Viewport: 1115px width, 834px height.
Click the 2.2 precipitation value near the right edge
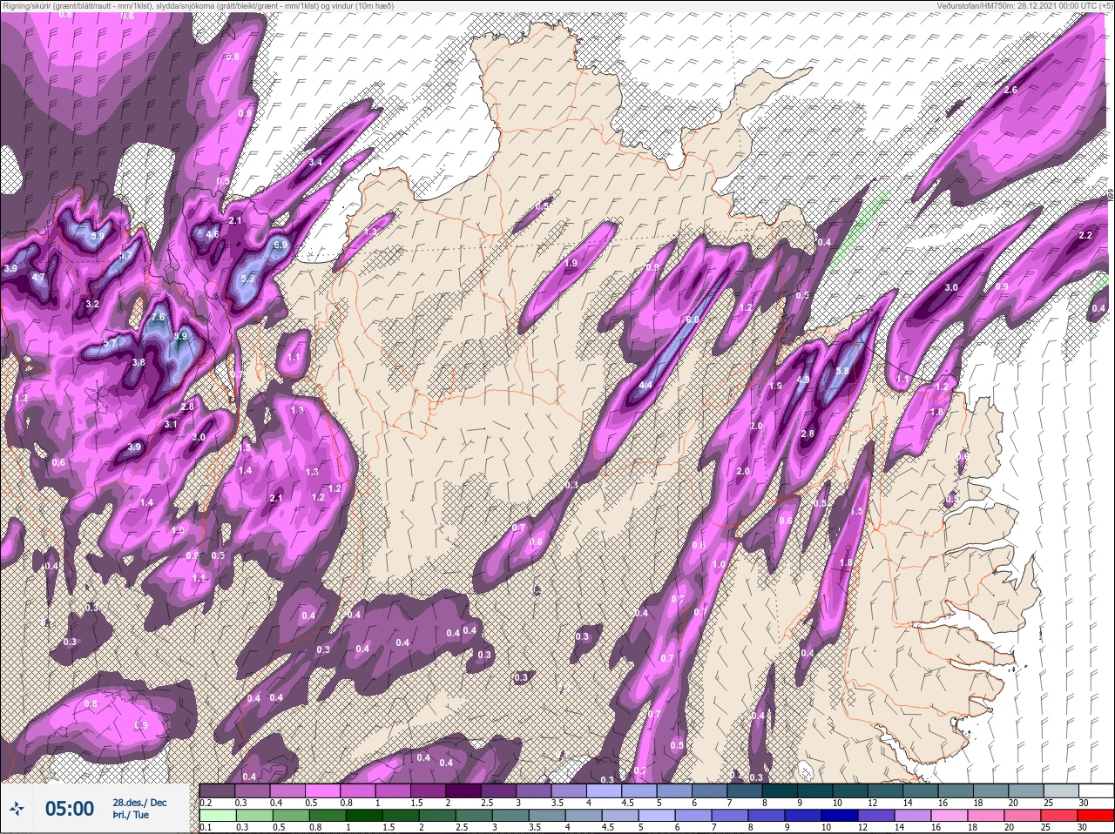coord(1085,236)
